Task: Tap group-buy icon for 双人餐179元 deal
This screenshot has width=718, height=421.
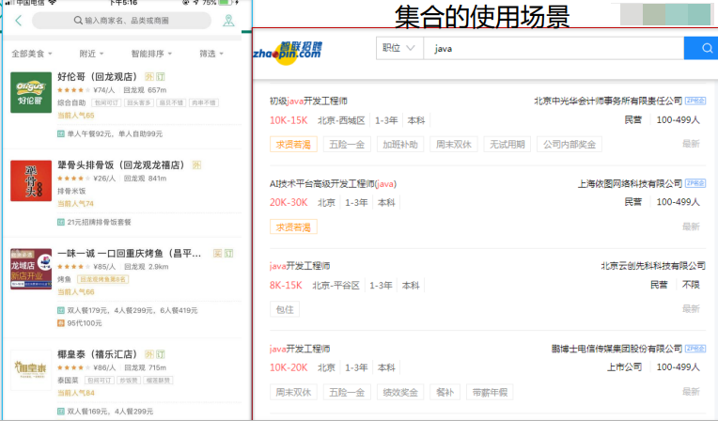Action: [60, 310]
